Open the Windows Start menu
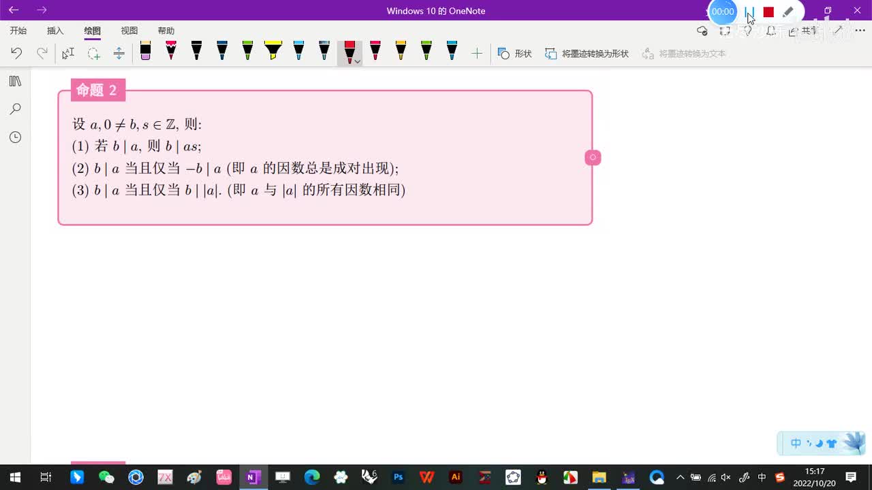 14,477
